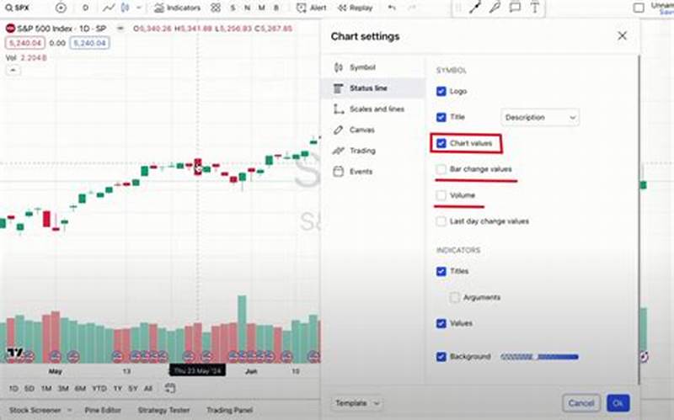The height and width of the screenshot is (420, 674).
Task: Enable the Arguments checkbox
Action: point(454,297)
